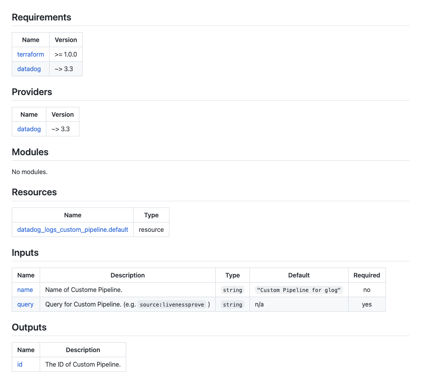Click the Resources section heading
This screenshot has height=380, width=424.
click(34, 192)
